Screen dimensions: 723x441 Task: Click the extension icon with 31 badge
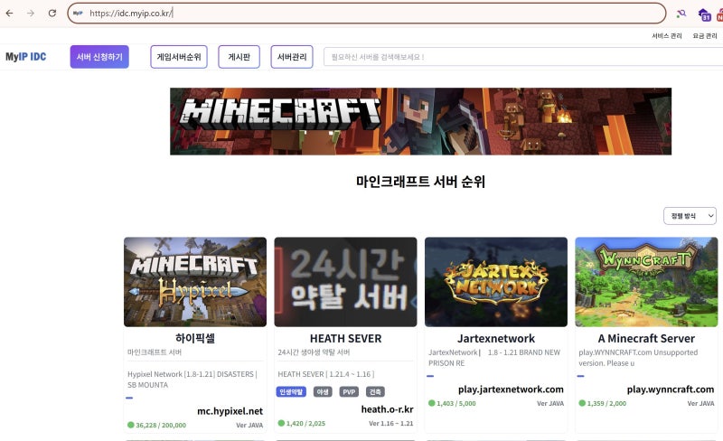pyautogui.click(x=704, y=14)
